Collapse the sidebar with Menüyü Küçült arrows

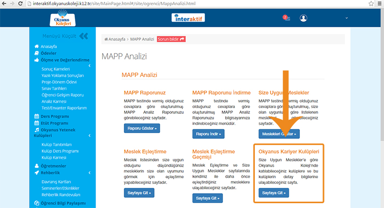click(84, 36)
